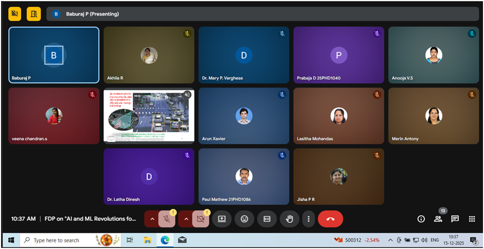The height and width of the screenshot is (249, 484).
Task: Open the meeting details info icon
Action: (x=421, y=219)
